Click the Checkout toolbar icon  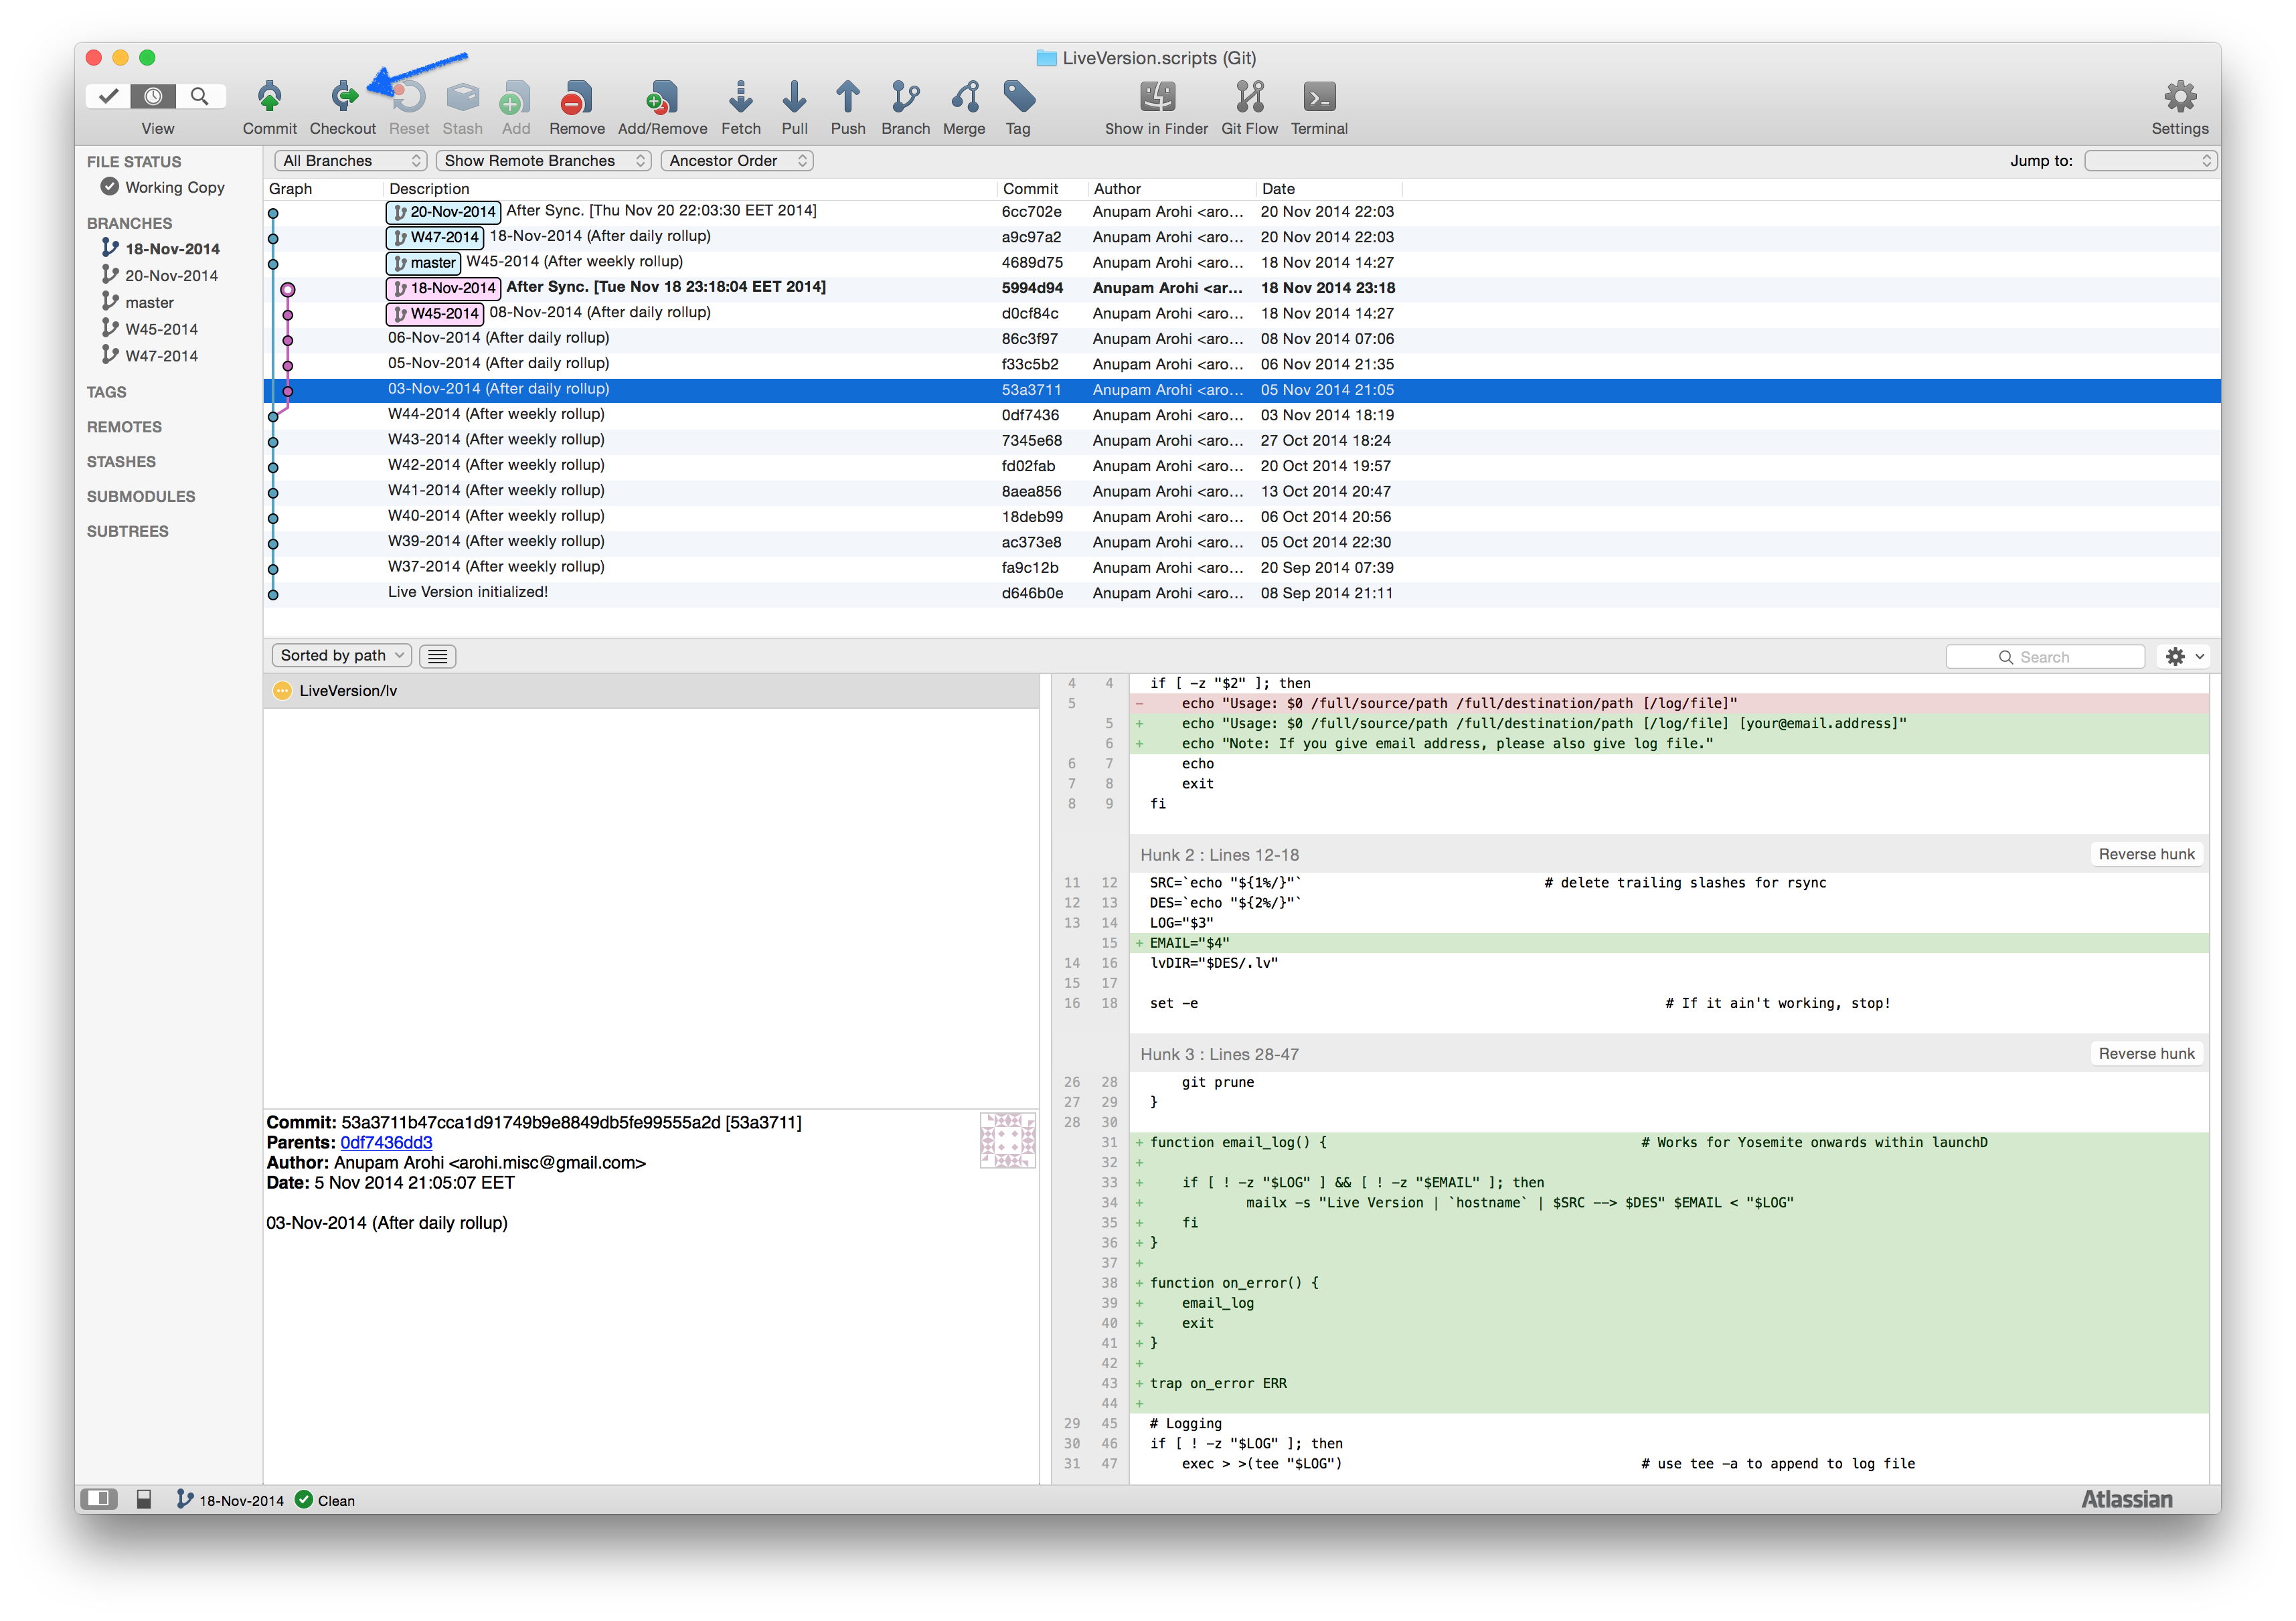[343, 97]
